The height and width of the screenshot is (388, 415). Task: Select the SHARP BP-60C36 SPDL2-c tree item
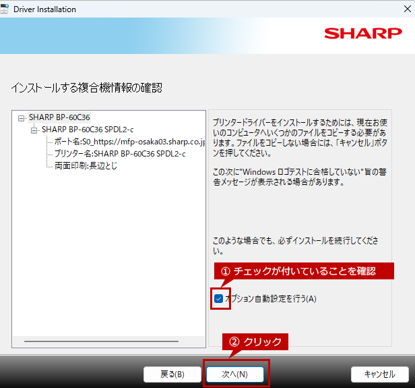[88, 130]
